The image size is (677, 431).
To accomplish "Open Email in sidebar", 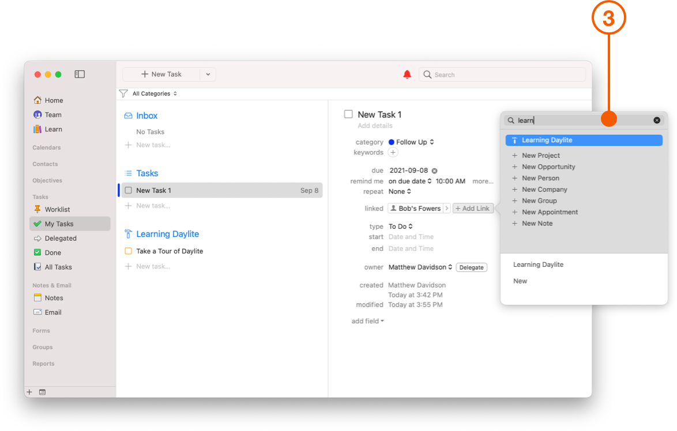I will click(47, 312).
